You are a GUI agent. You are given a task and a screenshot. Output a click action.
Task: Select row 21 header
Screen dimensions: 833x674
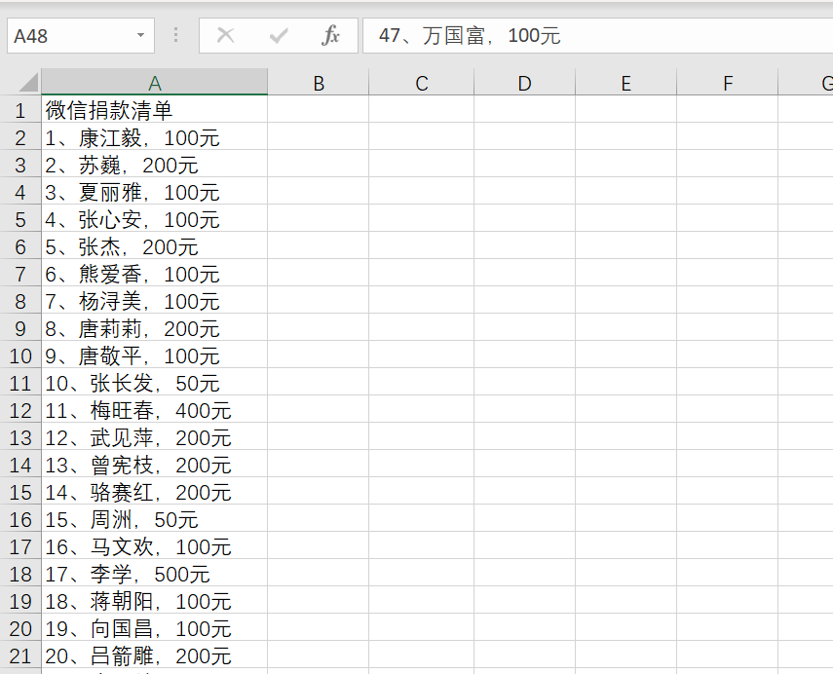pyautogui.click(x=20, y=655)
